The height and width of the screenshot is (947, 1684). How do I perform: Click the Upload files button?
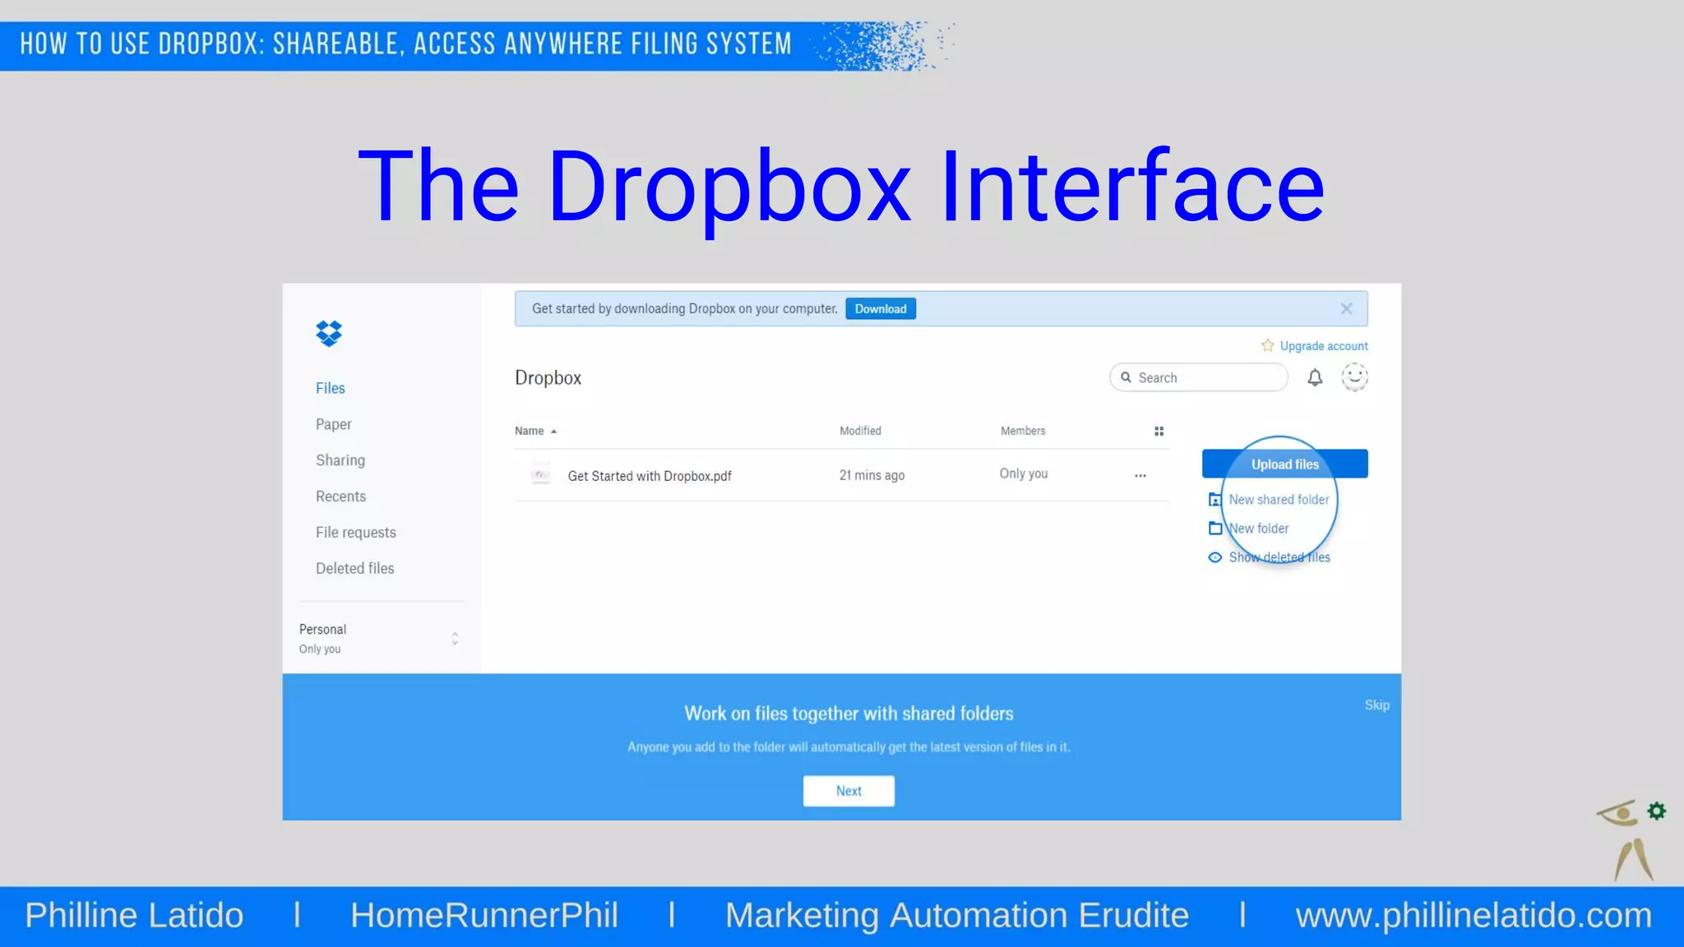(x=1284, y=464)
